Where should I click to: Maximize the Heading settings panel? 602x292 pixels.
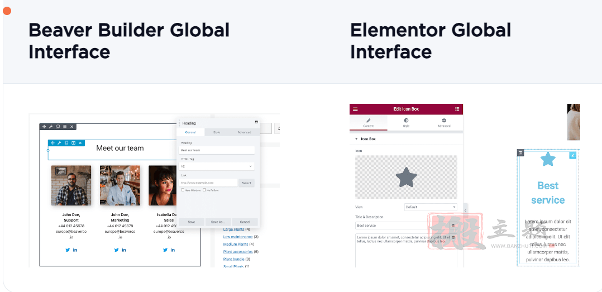click(256, 122)
